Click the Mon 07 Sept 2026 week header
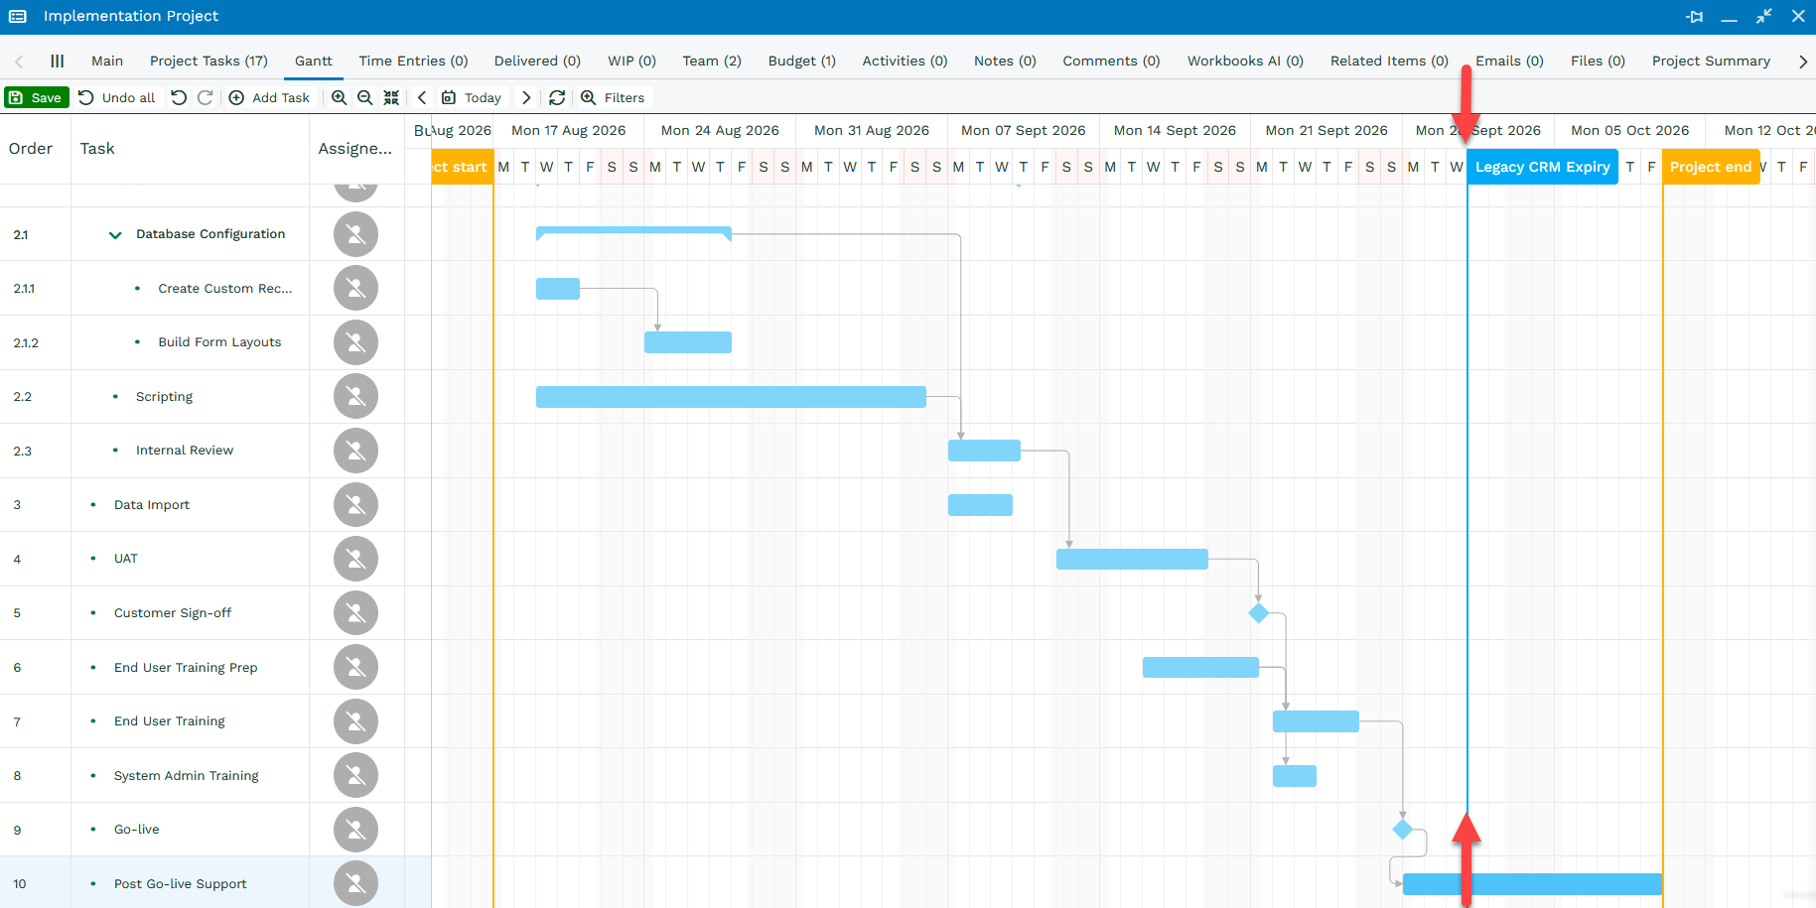1816x908 pixels. [1024, 130]
